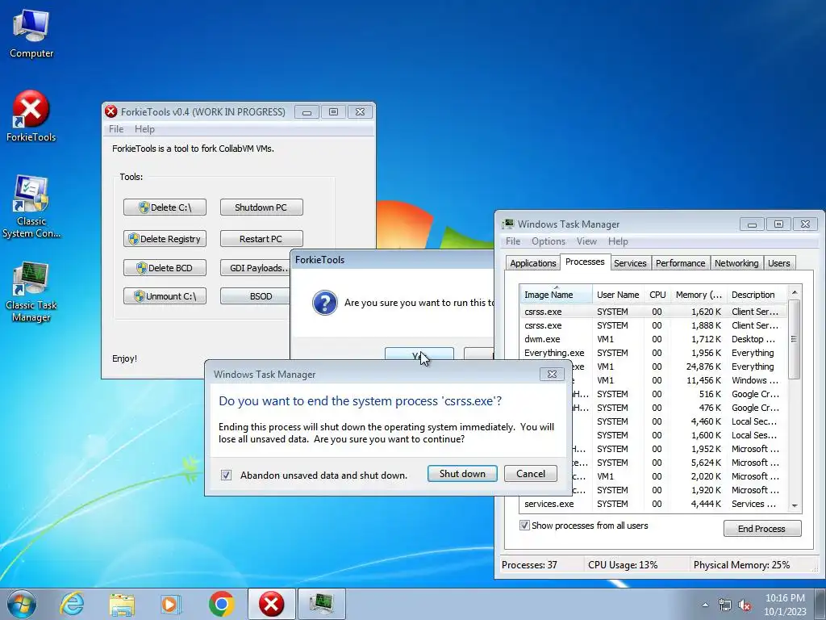The width and height of the screenshot is (826, 620).
Task: Open the Task Manager View menu
Action: 586,241
